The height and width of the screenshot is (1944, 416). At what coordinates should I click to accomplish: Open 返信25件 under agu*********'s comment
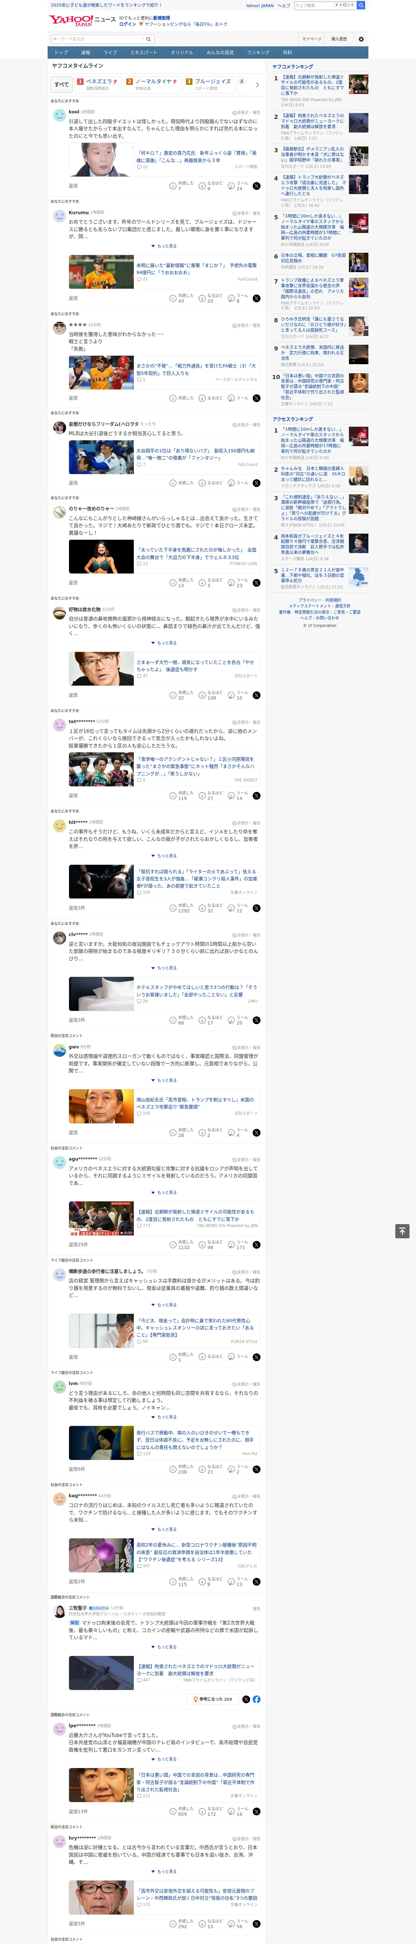point(78,1244)
